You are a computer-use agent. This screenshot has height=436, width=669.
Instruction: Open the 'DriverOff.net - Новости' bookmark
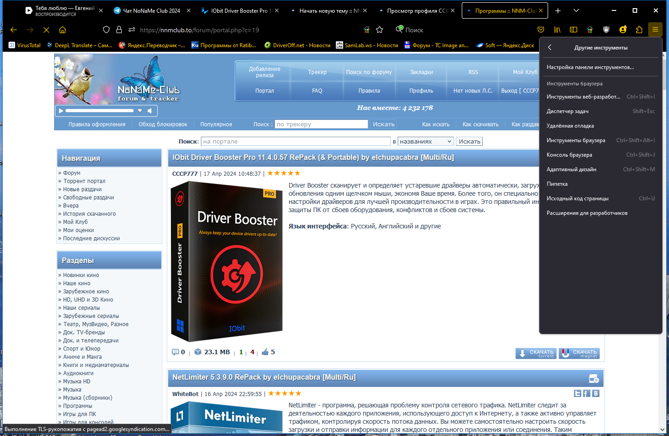click(297, 45)
